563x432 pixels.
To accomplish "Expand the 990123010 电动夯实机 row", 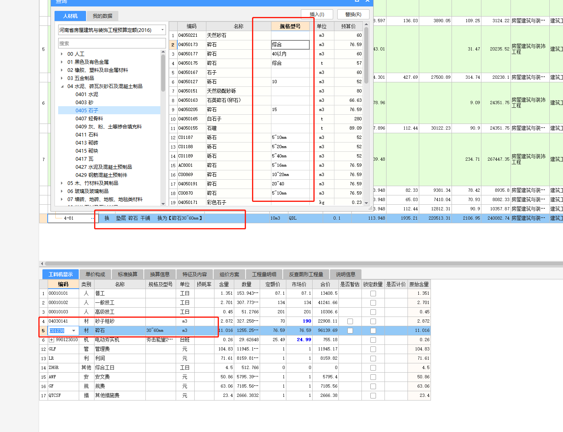I will pos(51,340).
